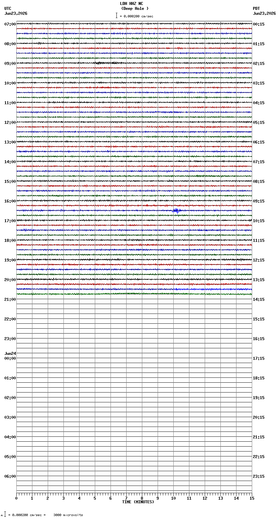Click the UTC time label '16:00'
The height and width of the screenshot is (519, 278).
[x=10, y=201]
